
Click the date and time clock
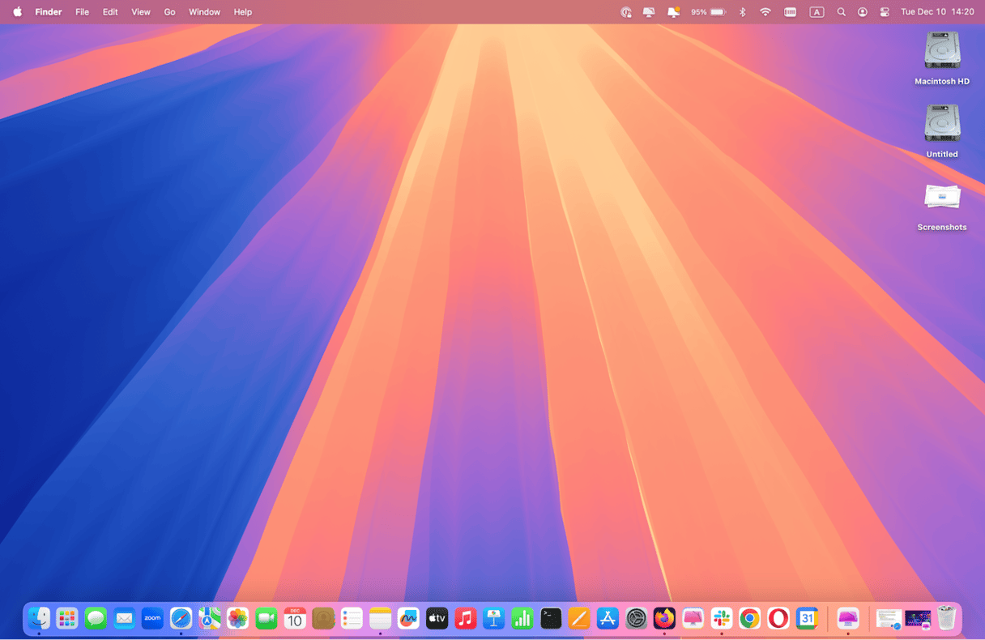click(937, 12)
